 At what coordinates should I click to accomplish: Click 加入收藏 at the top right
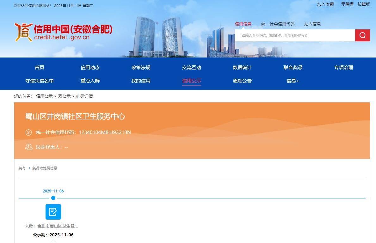point(325,4)
